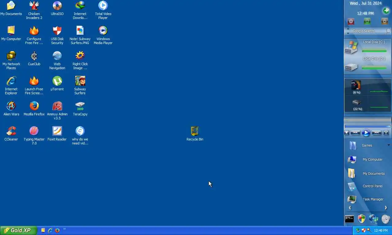Select the Internet Explorer desktop icon
Image resolution: width=392 pixels, height=235 pixels.
[x=11, y=86]
